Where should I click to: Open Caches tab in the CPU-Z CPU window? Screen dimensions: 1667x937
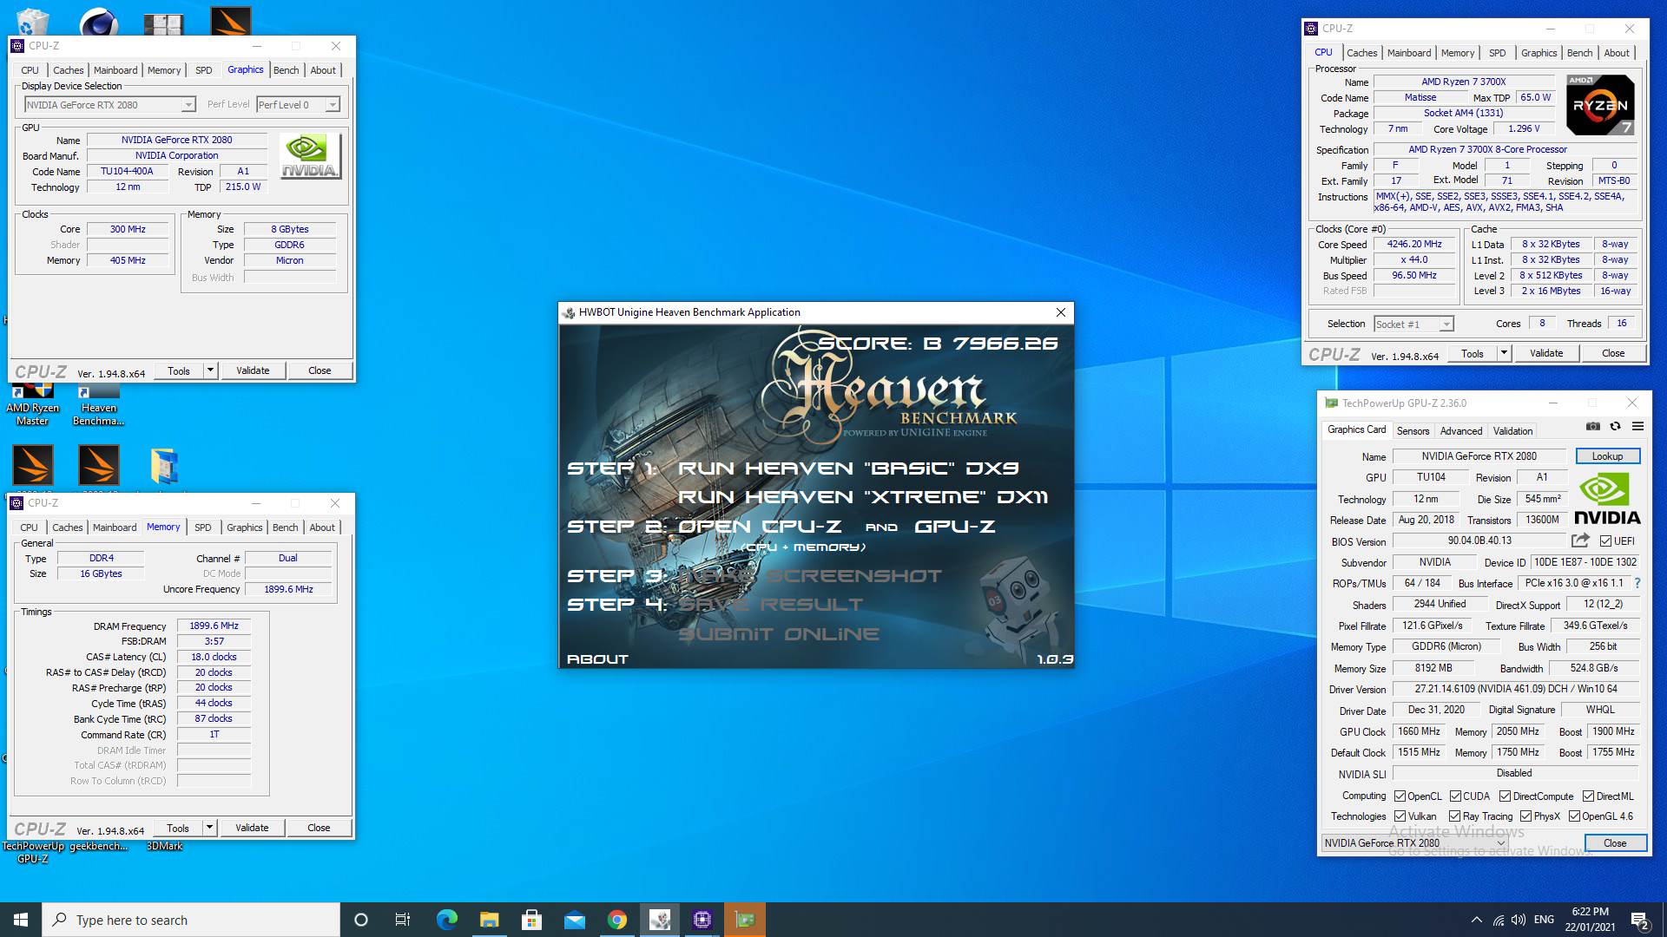(1361, 53)
